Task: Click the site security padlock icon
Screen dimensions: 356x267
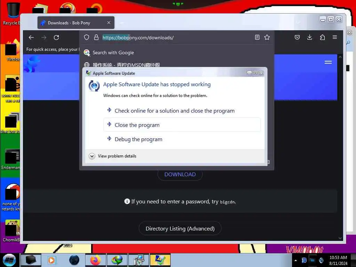Action: 96,38
